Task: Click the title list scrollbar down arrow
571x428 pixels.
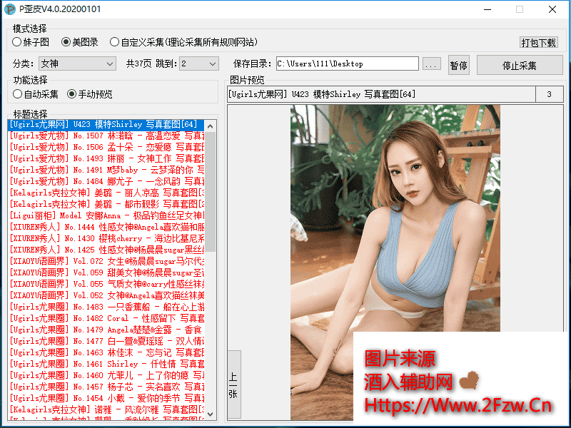Action: [x=210, y=414]
